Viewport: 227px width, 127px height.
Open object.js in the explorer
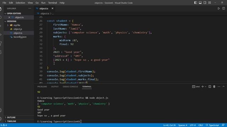(18, 29)
